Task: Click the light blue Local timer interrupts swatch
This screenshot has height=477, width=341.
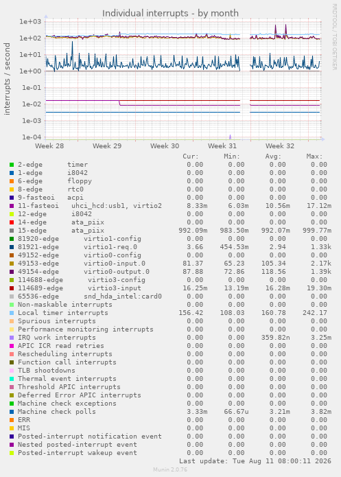Action: tap(12, 313)
